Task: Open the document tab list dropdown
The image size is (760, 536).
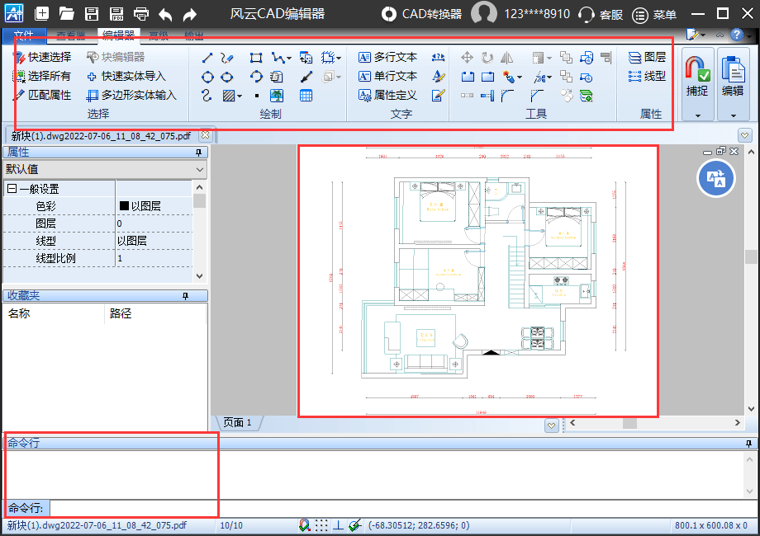Action: pos(745,135)
